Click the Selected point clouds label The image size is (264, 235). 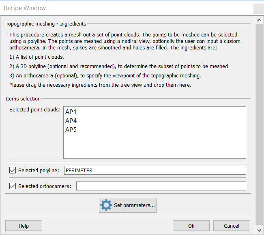pyautogui.click(x=35, y=110)
